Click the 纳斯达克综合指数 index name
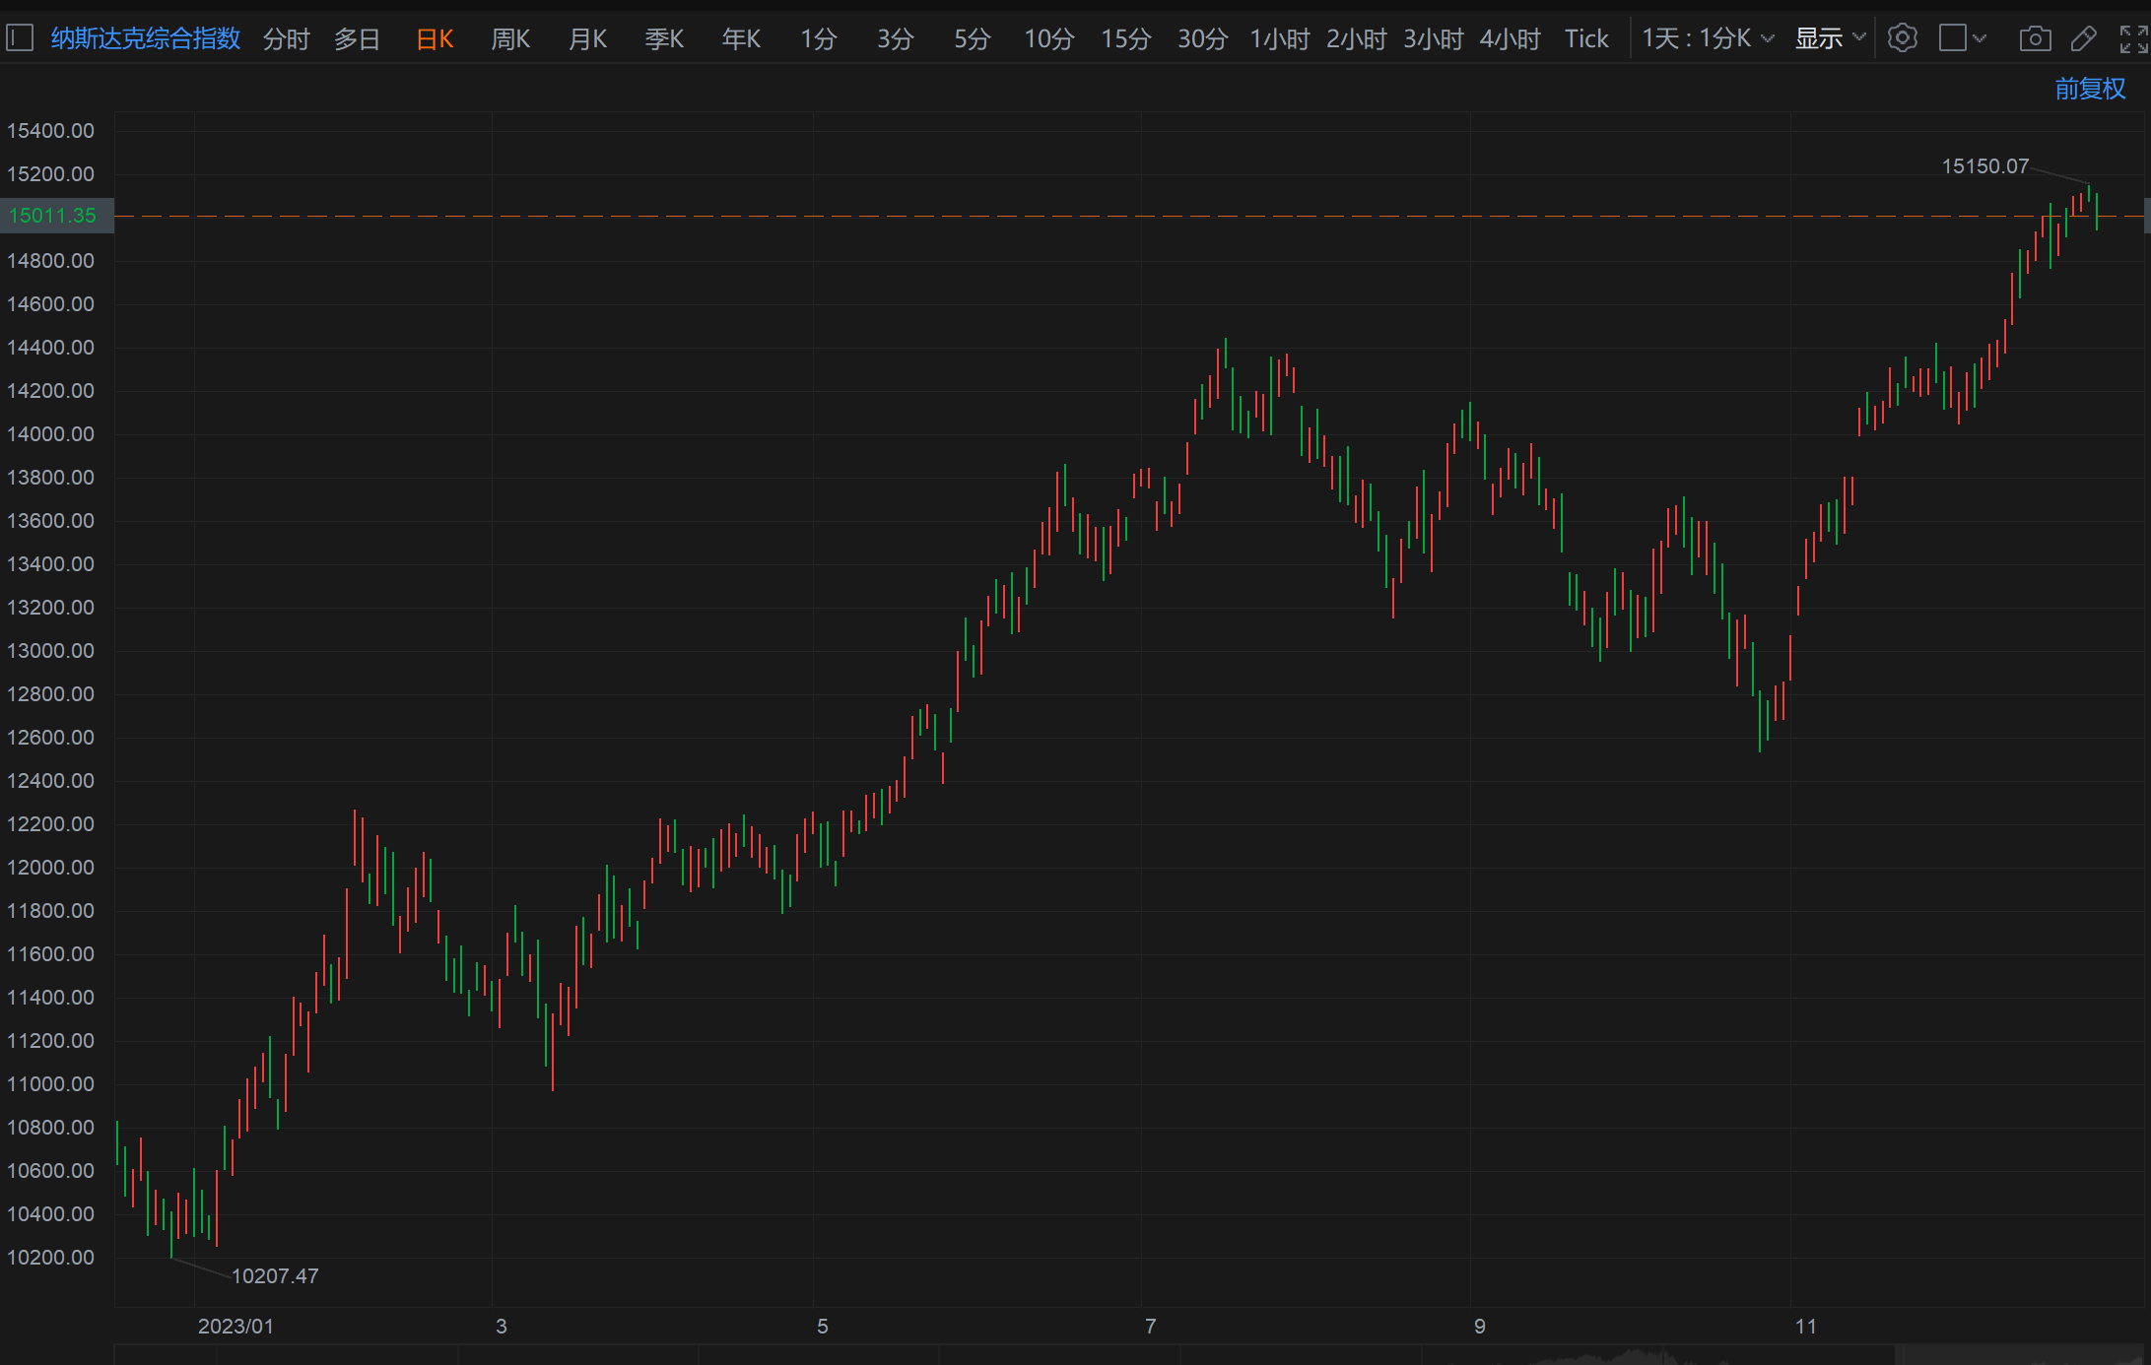This screenshot has width=2151, height=1365. click(x=146, y=38)
